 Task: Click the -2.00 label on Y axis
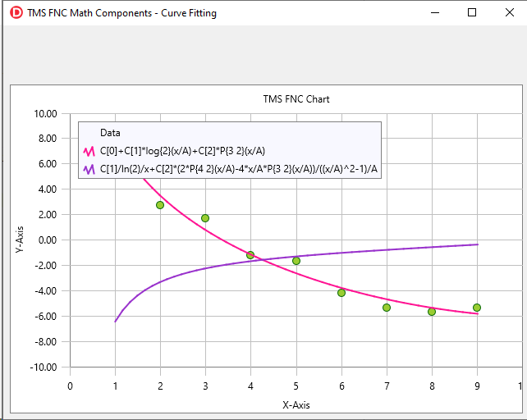46,266
